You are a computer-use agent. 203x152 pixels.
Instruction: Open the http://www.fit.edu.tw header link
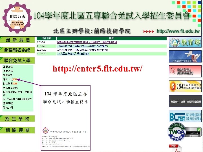point(178,31)
